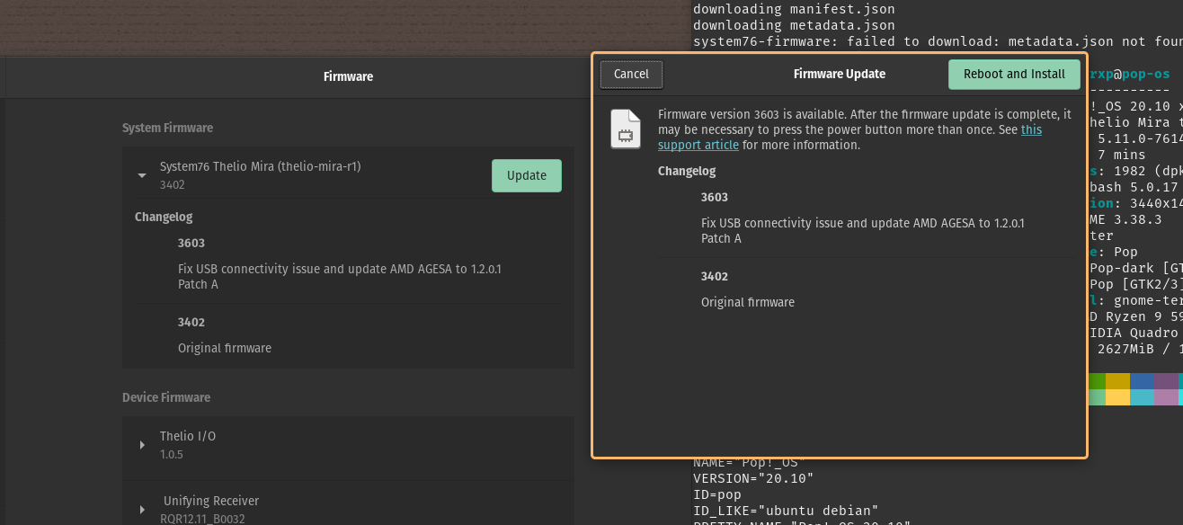Click the Firmware header of the settings window
Viewport: 1183px width, 525px height.
(348, 76)
